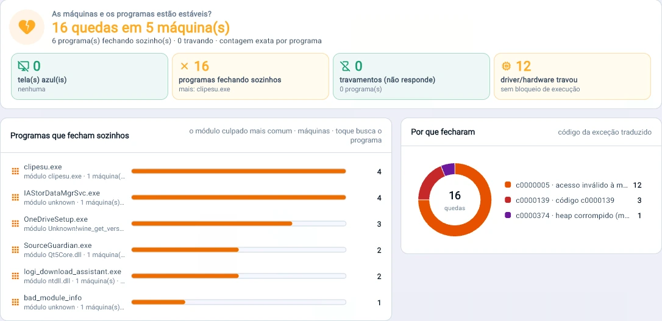The image size is (662, 321).
Task: Click the 16 quedas donut center
Action: point(455,200)
